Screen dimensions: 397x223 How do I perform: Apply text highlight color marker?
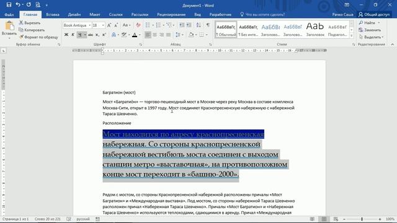click(124, 35)
